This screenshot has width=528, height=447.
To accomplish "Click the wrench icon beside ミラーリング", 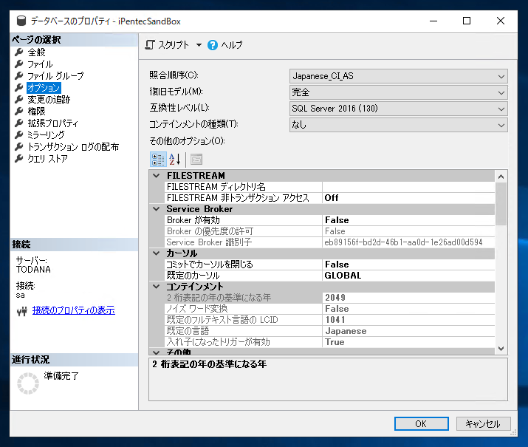I will tap(19, 134).
